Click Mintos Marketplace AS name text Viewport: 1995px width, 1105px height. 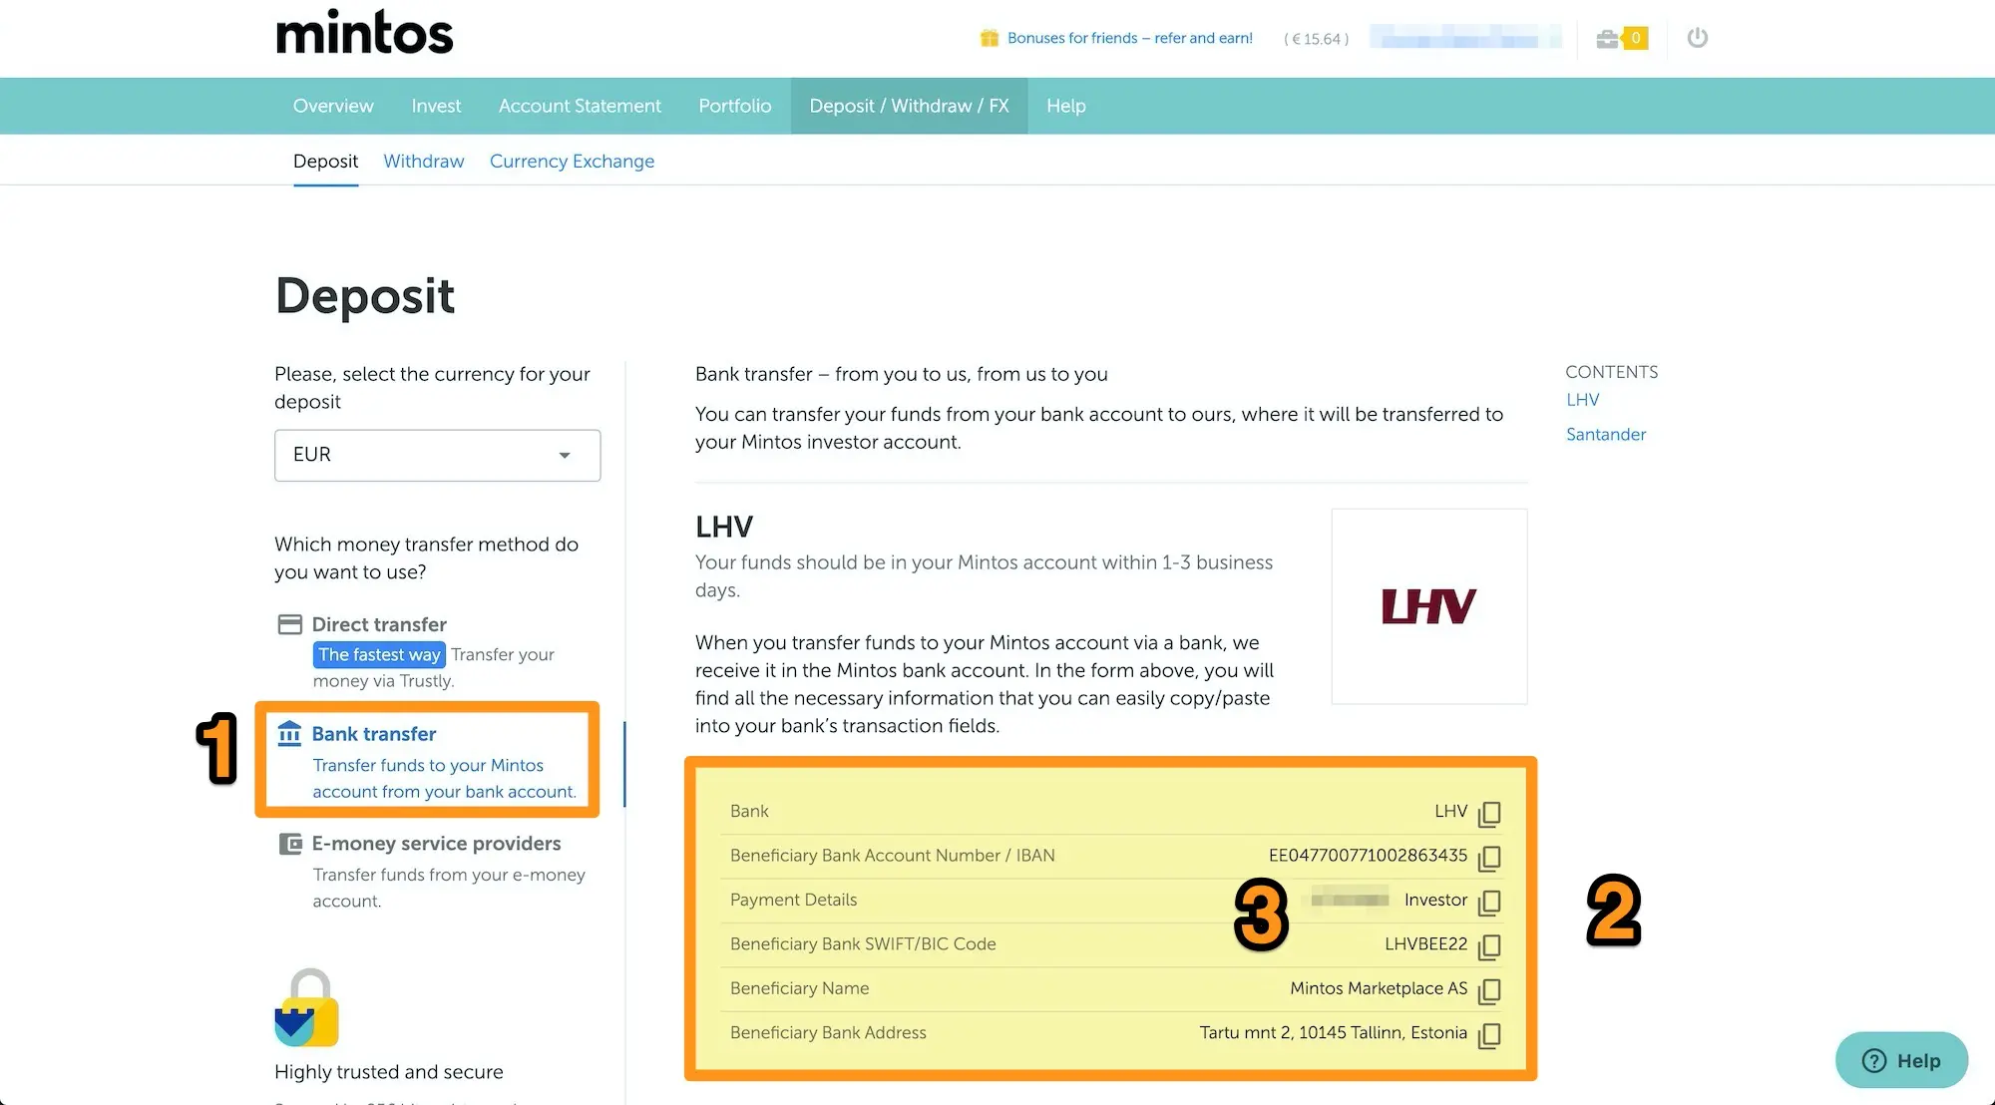[x=1379, y=988]
